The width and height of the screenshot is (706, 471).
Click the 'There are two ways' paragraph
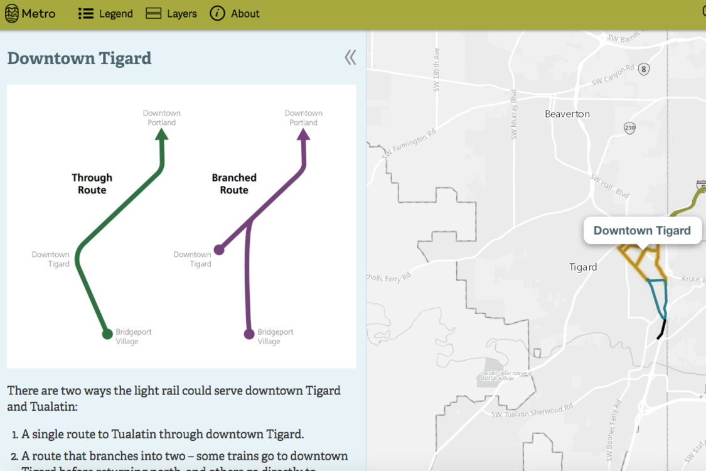(174, 398)
